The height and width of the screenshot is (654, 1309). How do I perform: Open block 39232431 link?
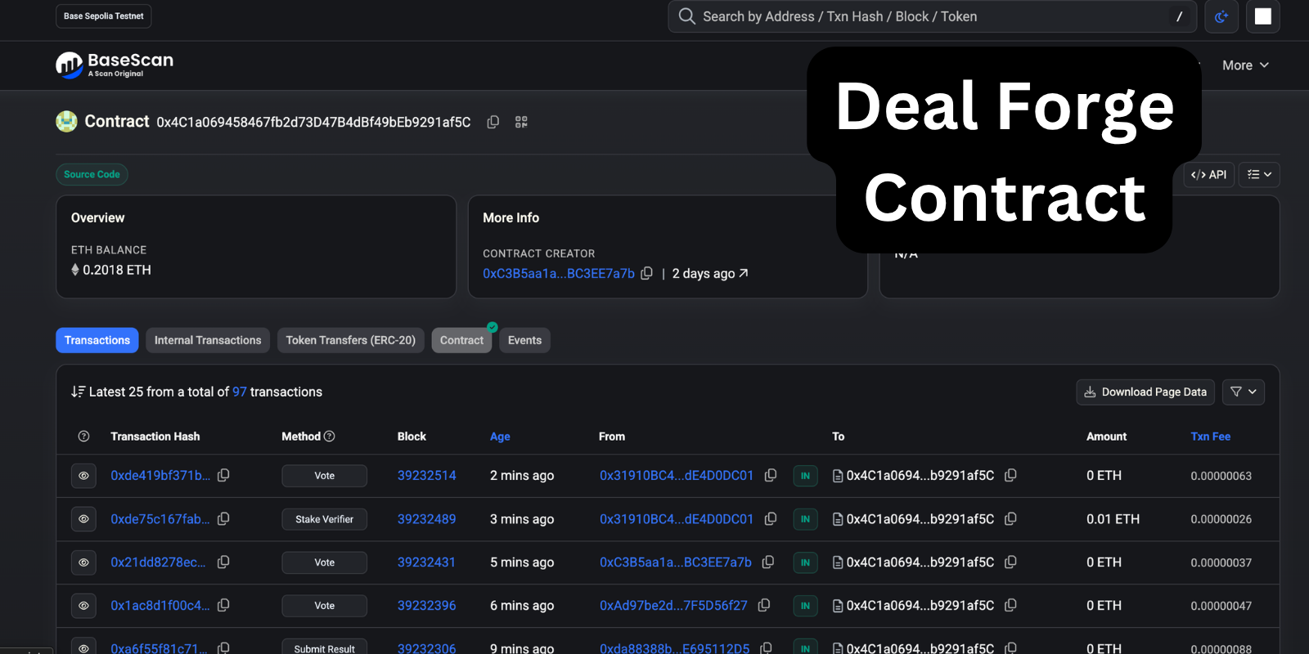[x=426, y=562]
